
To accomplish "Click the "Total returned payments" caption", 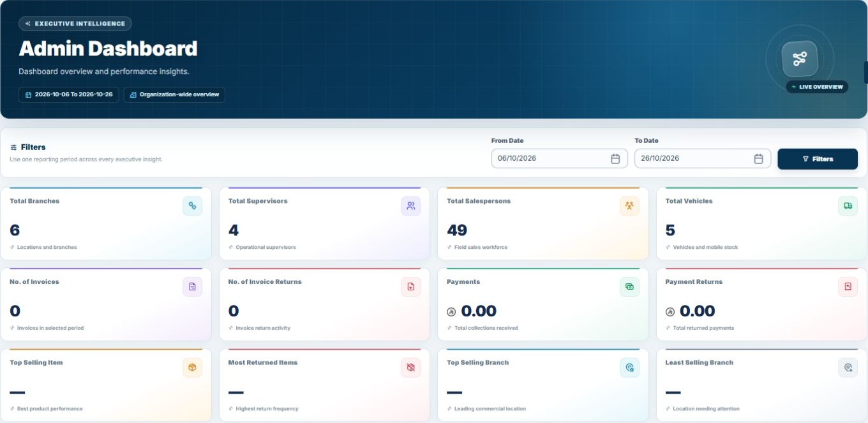I will click(x=703, y=328).
